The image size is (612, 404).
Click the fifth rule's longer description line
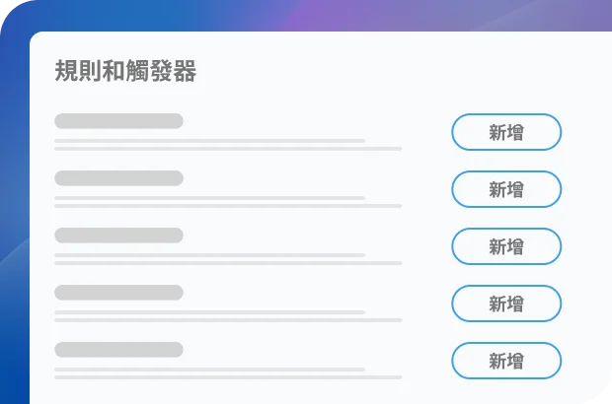tap(228, 377)
